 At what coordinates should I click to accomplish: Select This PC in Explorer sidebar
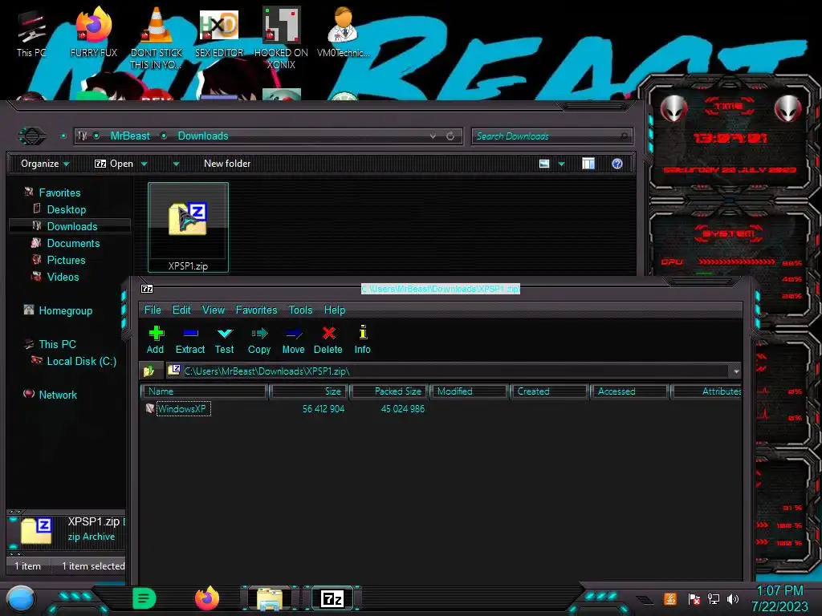coord(57,344)
